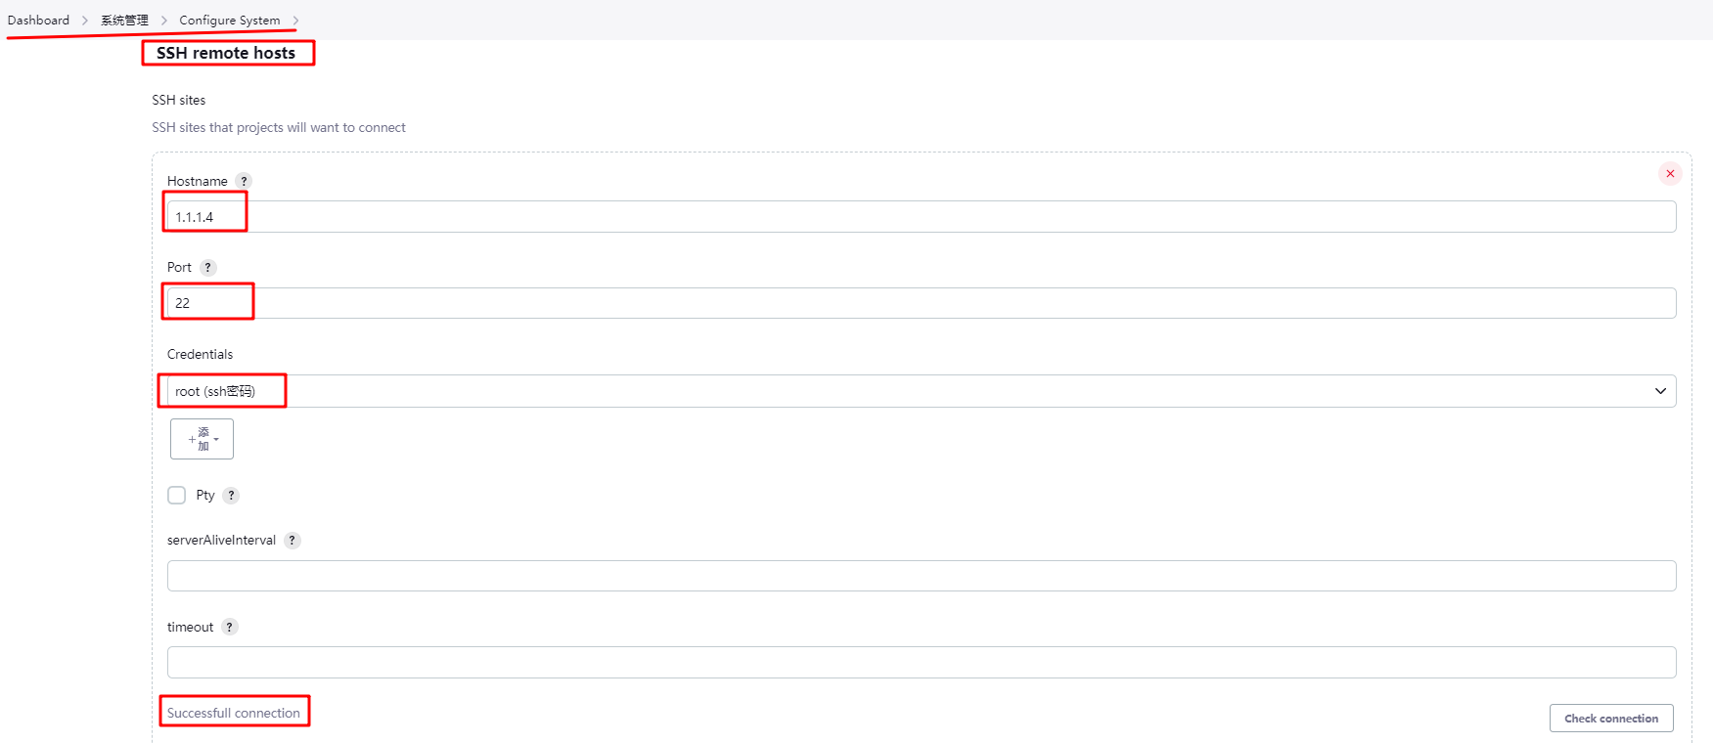This screenshot has width=1713, height=743.
Task: Click the chevron after 系统管理 breadcrumb
Action: [163, 21]
